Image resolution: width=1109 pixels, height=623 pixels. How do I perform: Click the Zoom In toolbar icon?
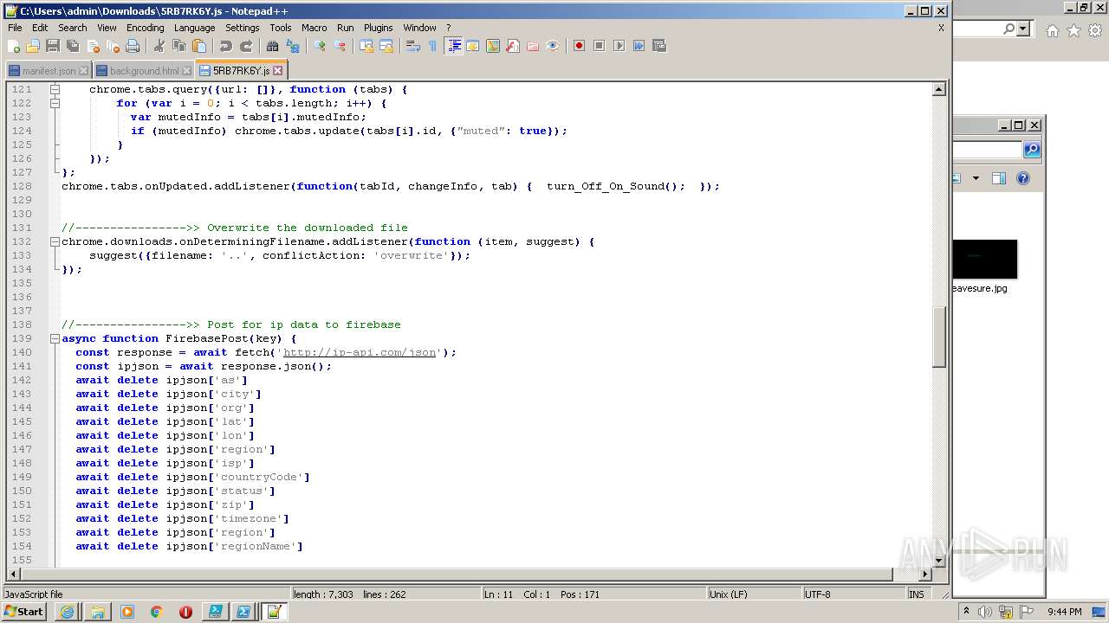tap(320, 46)
